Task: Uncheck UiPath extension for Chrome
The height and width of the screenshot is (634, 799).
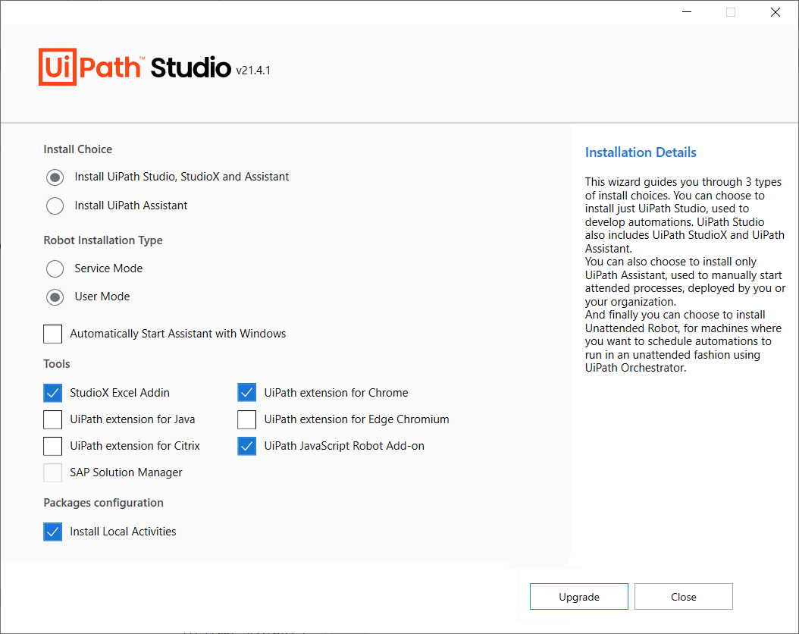Action: point(247,393)
